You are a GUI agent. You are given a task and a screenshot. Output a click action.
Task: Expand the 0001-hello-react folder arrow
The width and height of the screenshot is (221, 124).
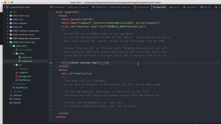point(8,15)
